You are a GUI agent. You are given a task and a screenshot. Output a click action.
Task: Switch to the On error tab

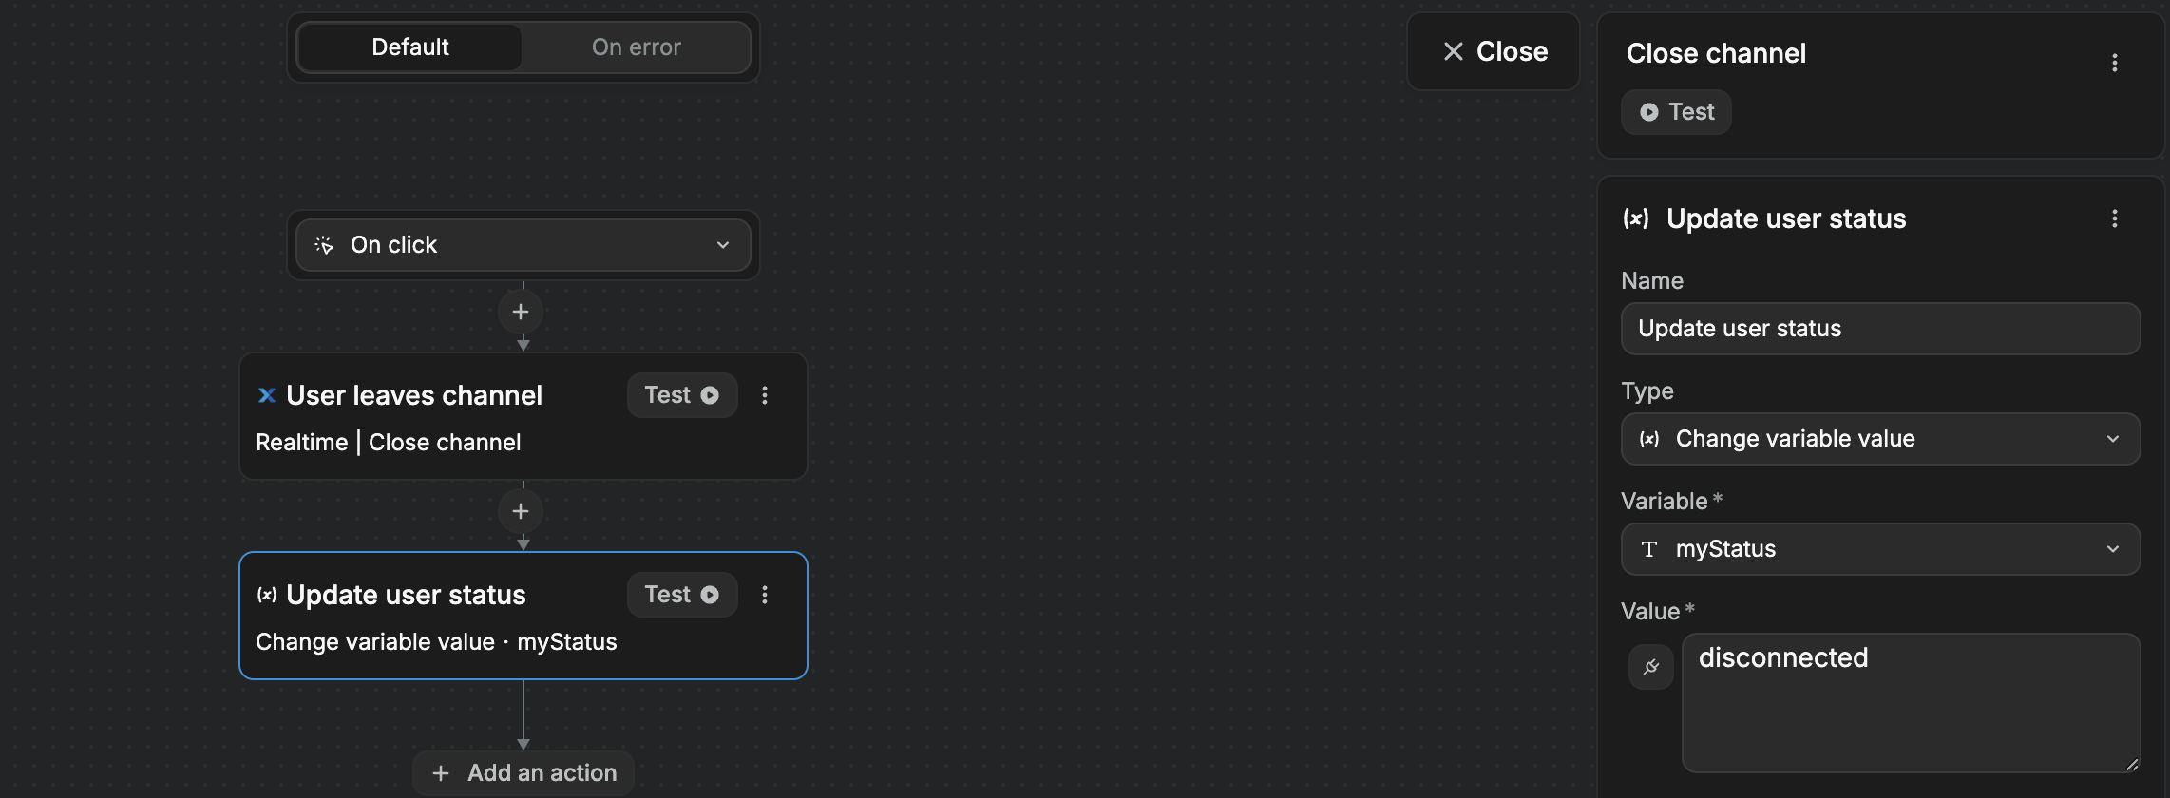(x=636, y=47)
